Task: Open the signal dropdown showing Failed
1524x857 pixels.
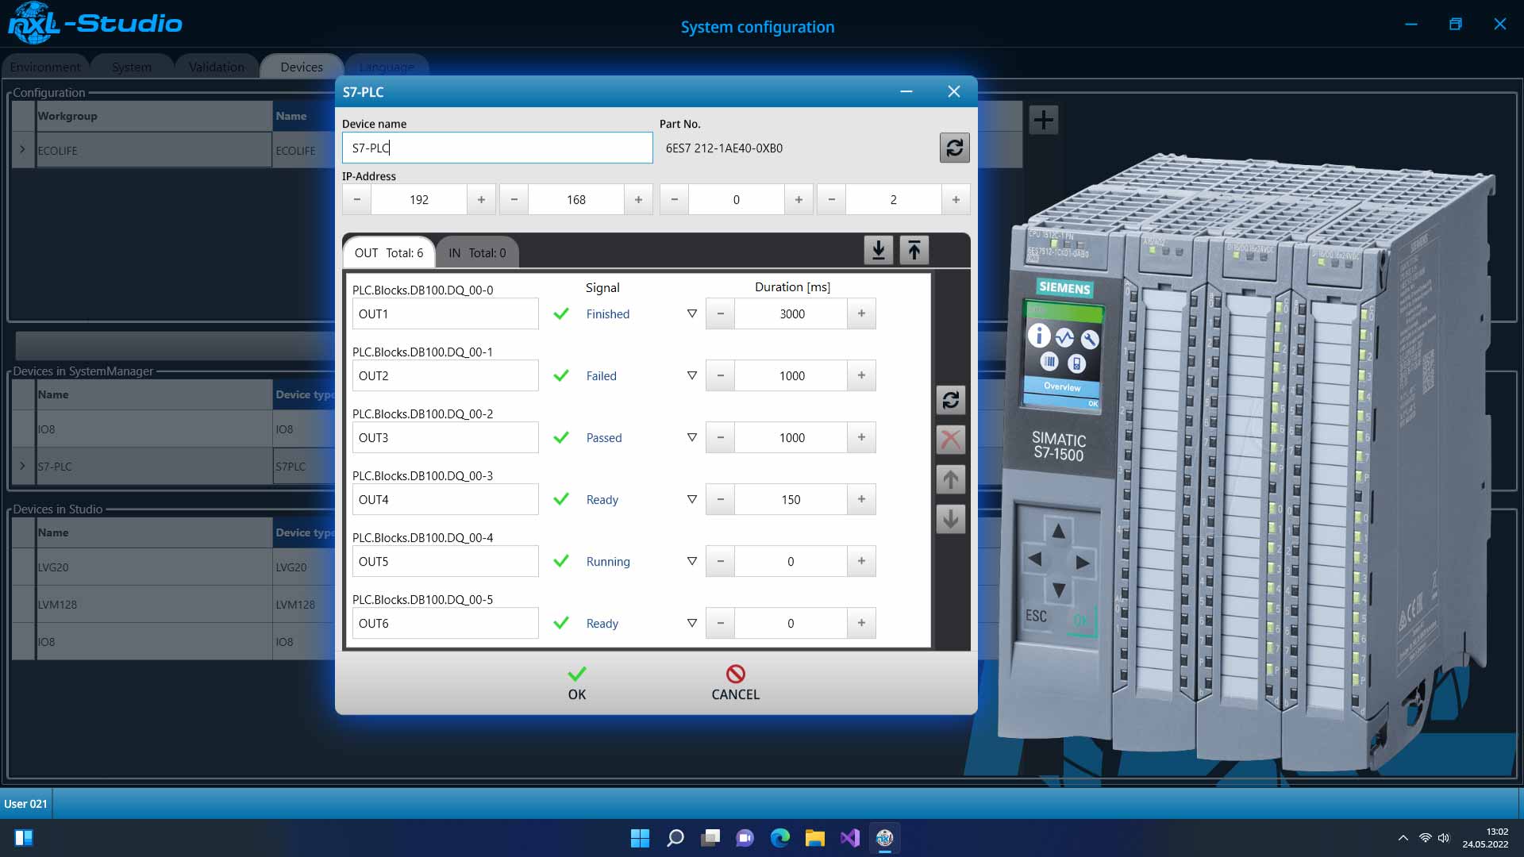Action: click(691, 376)
